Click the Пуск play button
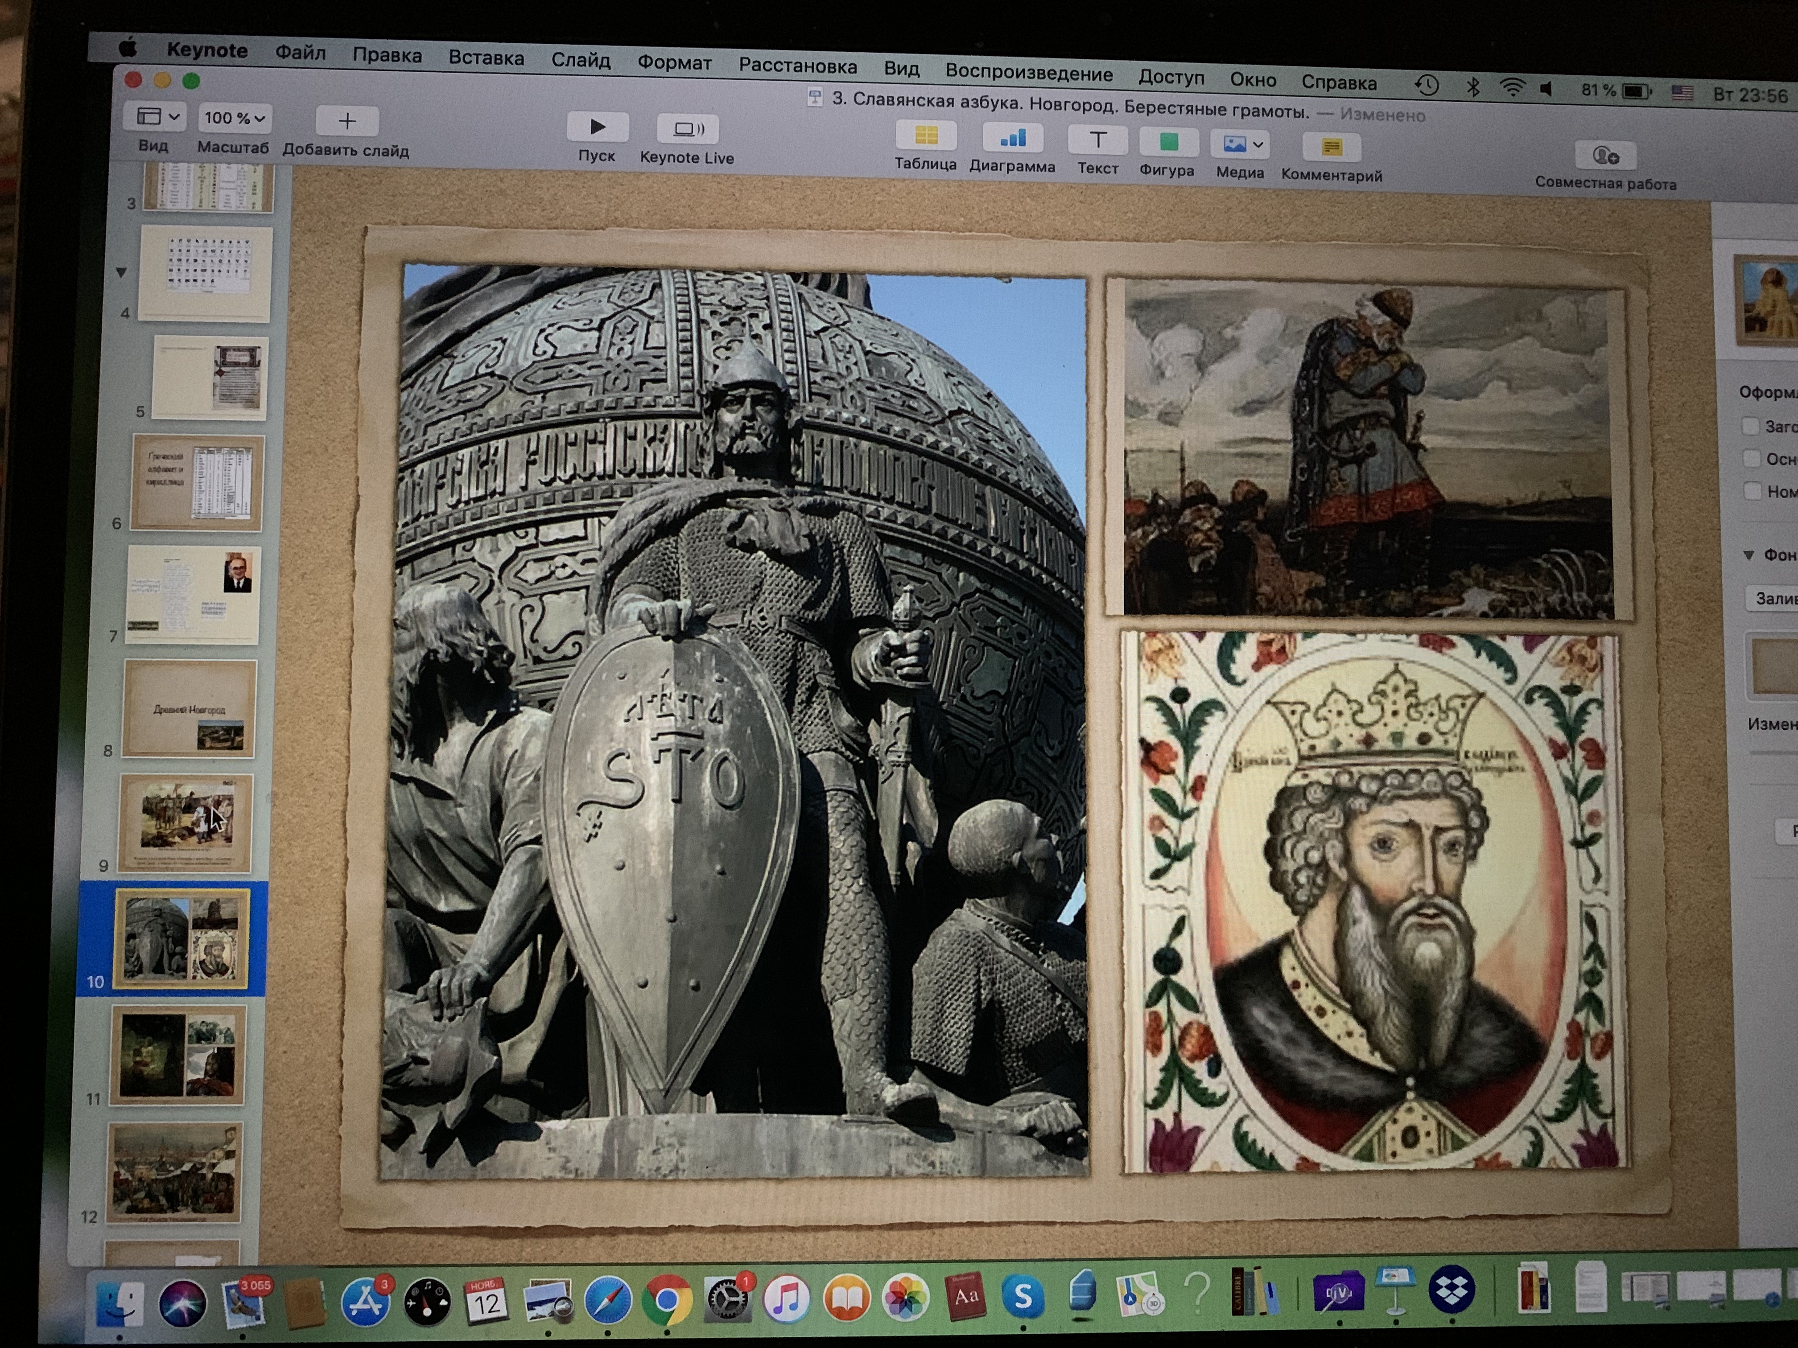Screen dimensions: 1798x1348 pyautogui.click(x=598, y=127)
